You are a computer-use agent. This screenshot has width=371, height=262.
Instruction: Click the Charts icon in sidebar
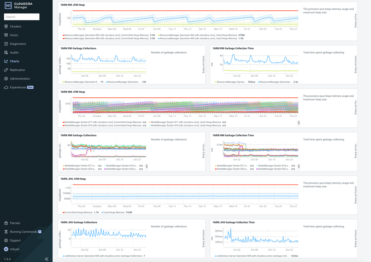coord(6,61)
